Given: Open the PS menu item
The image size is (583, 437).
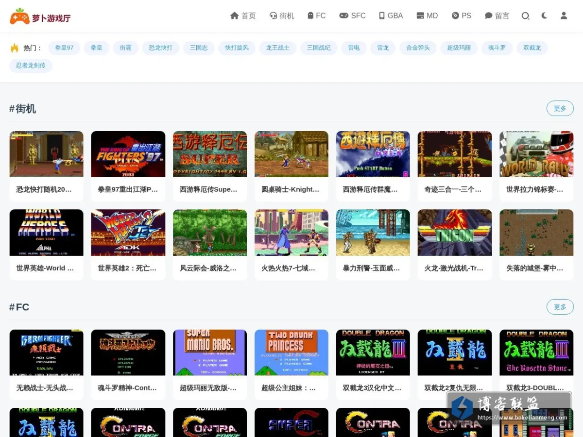Looking at the screenshot, I should [461, 16].
